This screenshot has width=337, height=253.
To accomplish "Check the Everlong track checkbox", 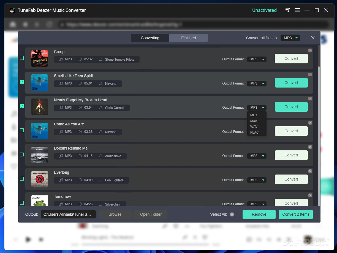I will (x=22, y=179).
